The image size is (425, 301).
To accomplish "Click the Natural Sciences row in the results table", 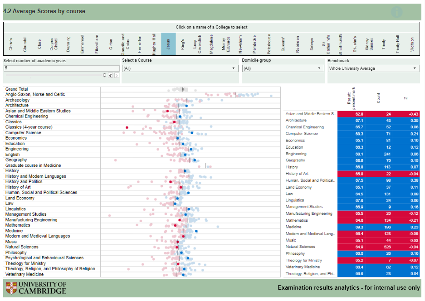I will coord(310,247).
